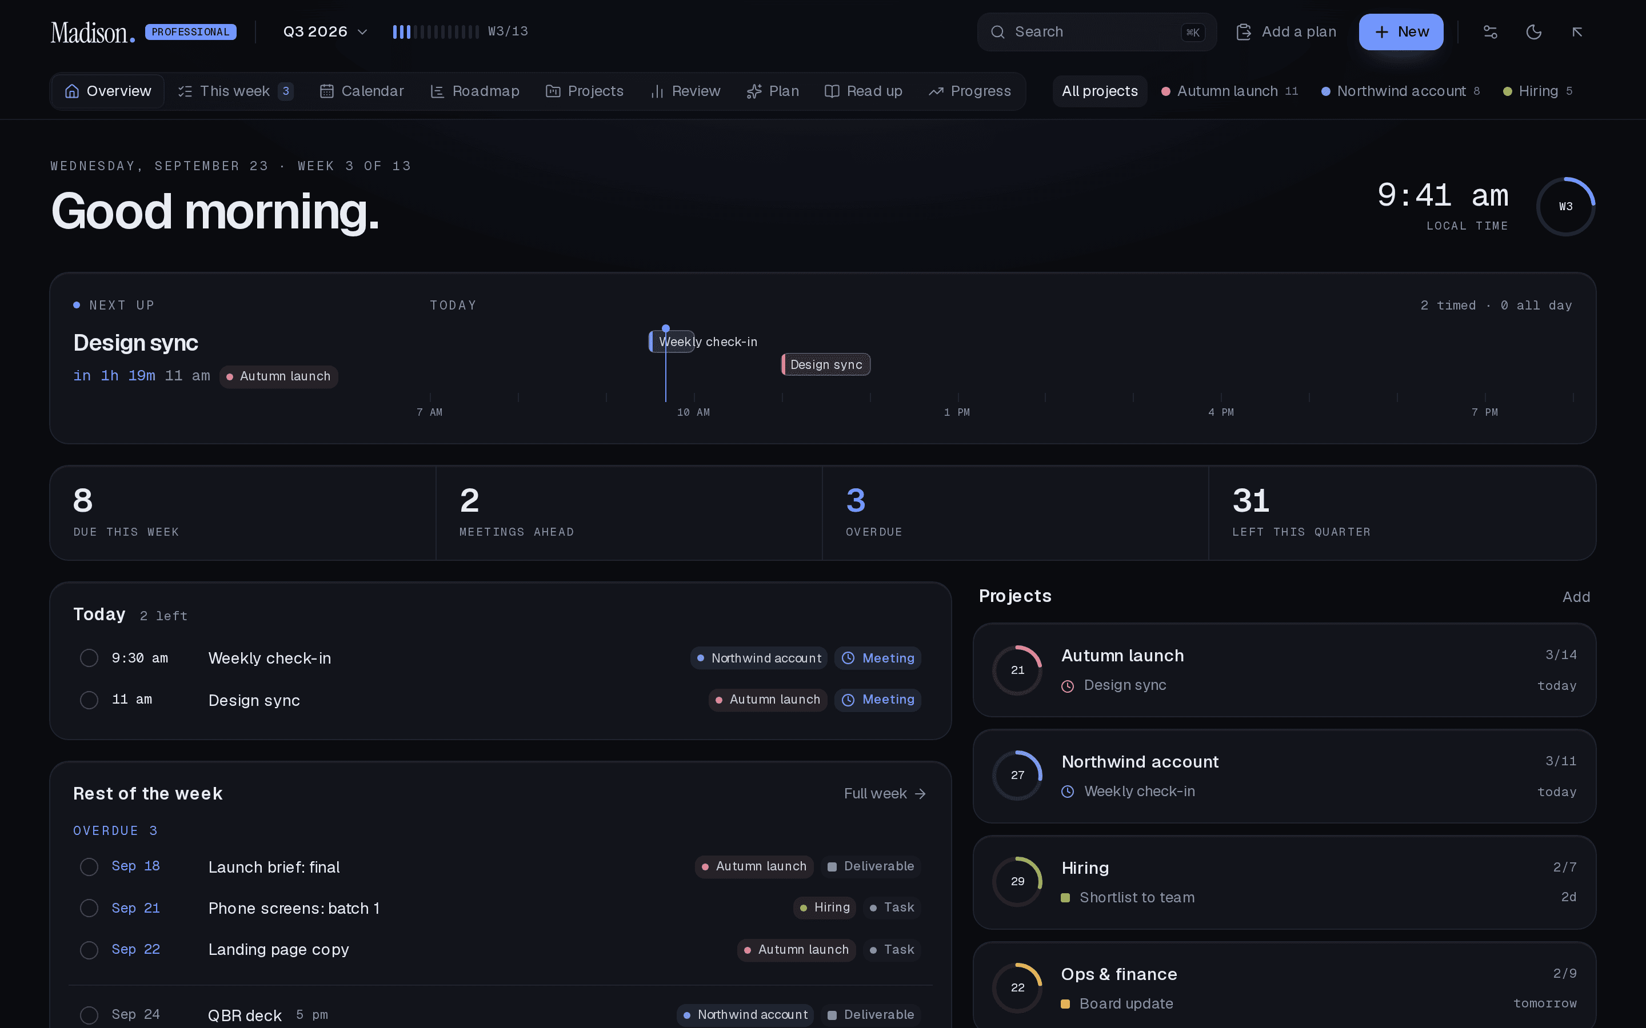Click the Design sync timeline block
1646x1028 pixels.
click(826, 364)
